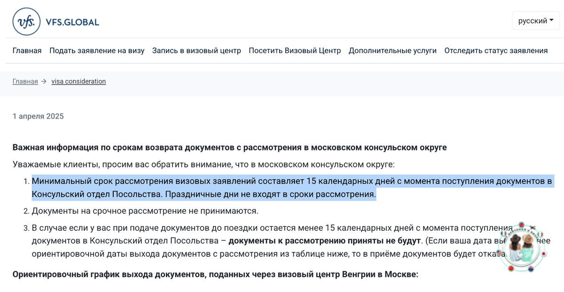Click Главная in the breadcrumb trail
Screen dimensions: 564x292
click(25, 81)
